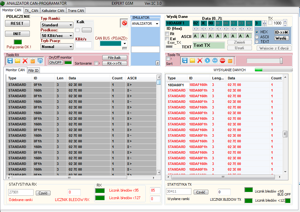Click the green app icon in title bar
The height and width of the screenshot is (212, 300).
tap(3, 3)
